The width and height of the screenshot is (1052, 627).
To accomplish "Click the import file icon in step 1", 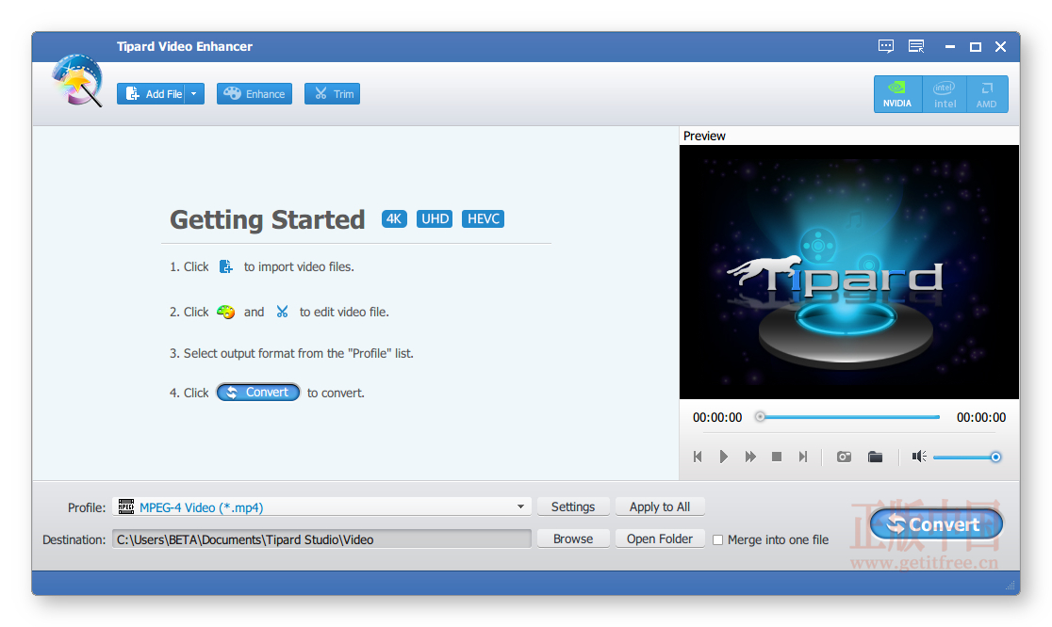I will click(x=226, y=266).
